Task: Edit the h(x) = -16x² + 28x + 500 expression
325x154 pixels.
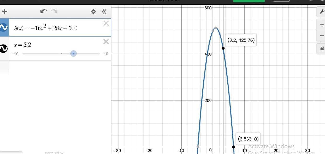Action: [x=46, y=28]
